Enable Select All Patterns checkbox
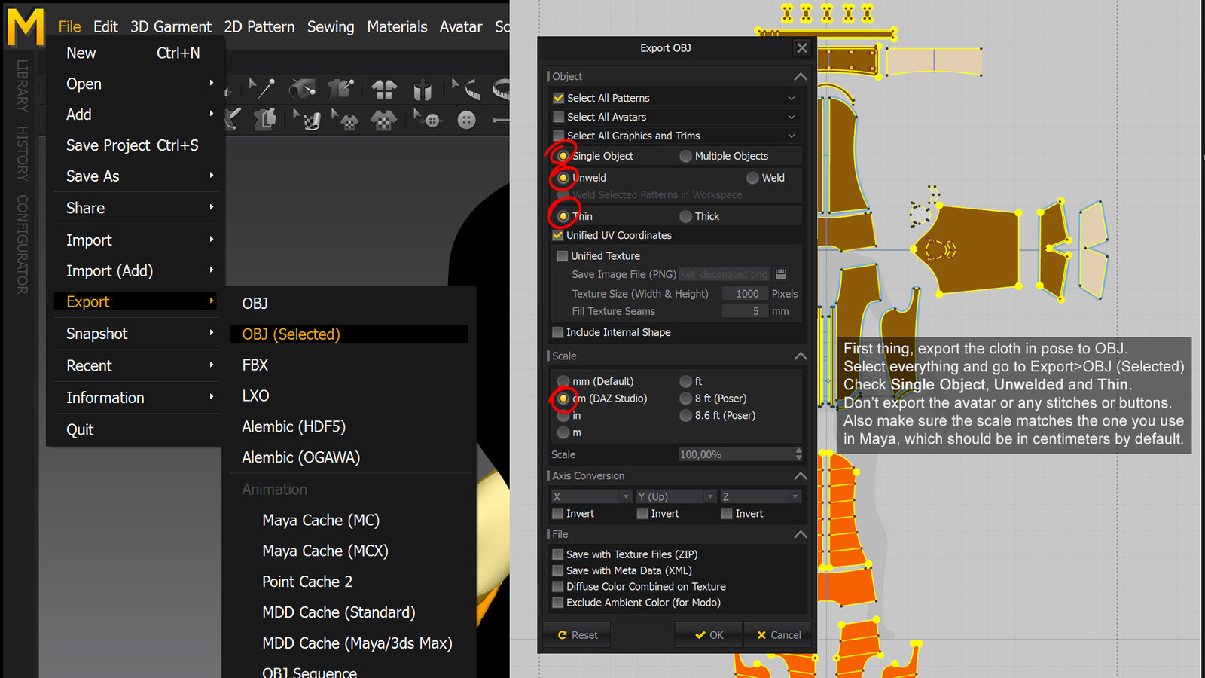1205x678 pixels. (559, 98)
